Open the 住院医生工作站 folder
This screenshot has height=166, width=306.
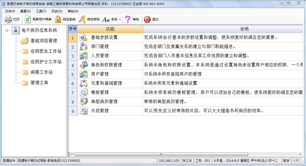(25, 51)
